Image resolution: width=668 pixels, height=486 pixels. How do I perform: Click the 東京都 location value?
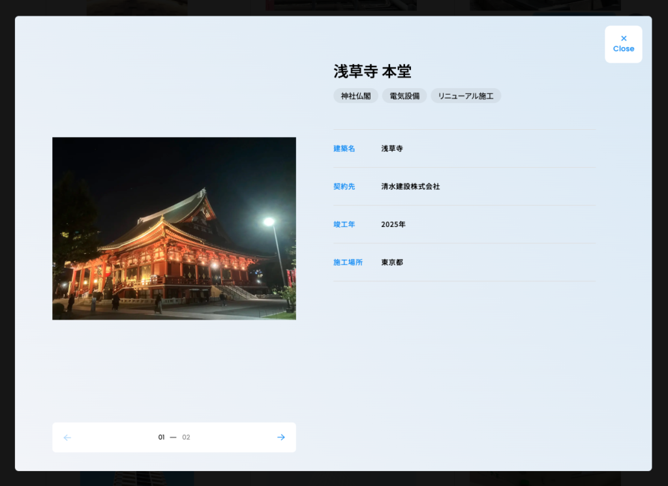[392, 262]
